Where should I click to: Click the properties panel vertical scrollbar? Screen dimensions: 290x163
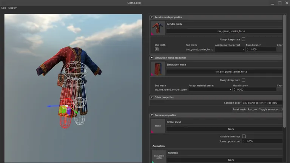point(284,71)
